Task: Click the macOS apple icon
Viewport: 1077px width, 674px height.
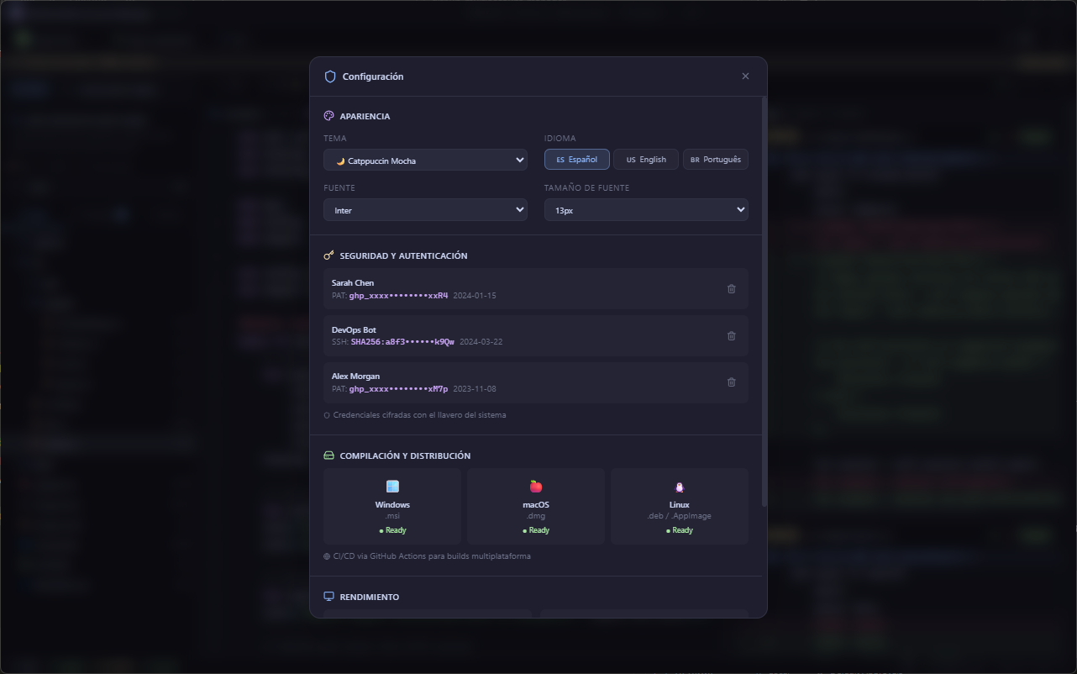Action: click(x=535, y=486)
